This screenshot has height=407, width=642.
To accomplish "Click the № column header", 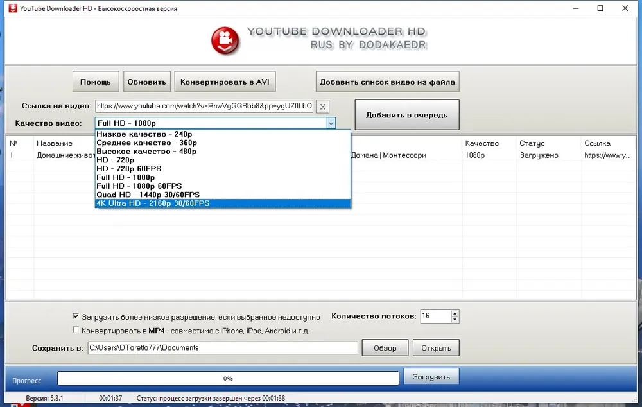I will (x=13, y=143).
